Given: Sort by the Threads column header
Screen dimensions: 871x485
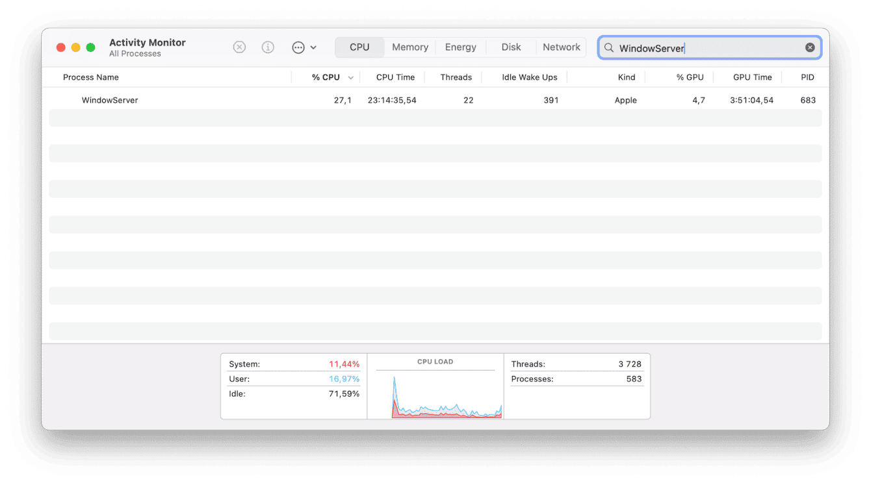Looking at the screenshot, I should coord(454,77).
